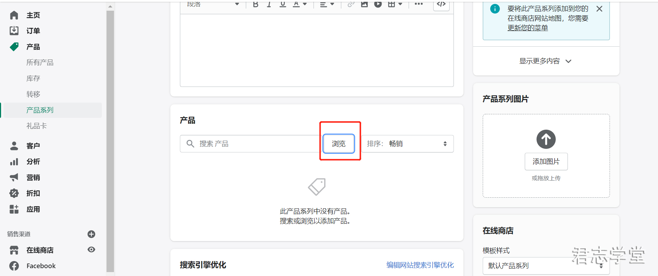Screen dimensions: 658x276
Task: Open the 主页 home page
Action: tap(33, 15)
